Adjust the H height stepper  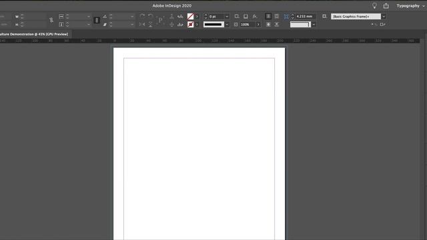point(22,25)
